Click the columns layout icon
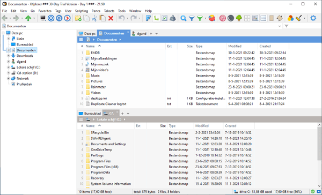 click(x=255, y=18)
